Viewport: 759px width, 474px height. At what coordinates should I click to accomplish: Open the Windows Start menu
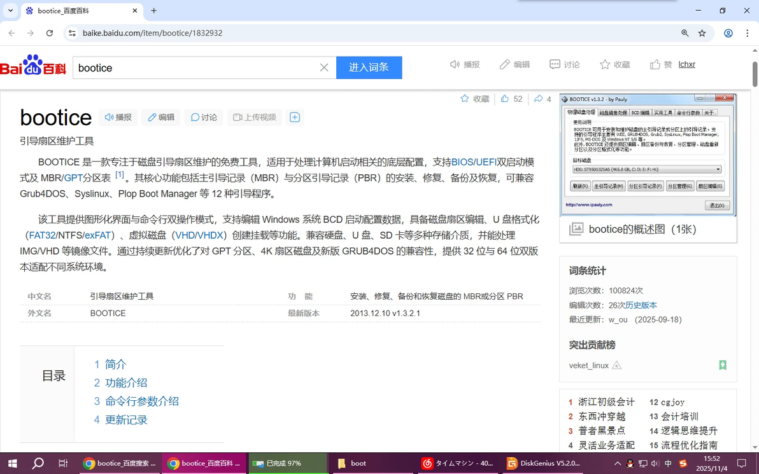click(12, 463)
